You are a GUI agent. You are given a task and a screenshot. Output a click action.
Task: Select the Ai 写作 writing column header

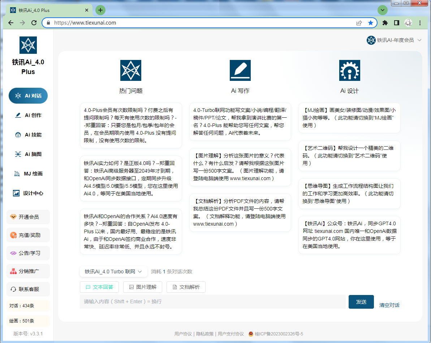(x=240, y=91)
